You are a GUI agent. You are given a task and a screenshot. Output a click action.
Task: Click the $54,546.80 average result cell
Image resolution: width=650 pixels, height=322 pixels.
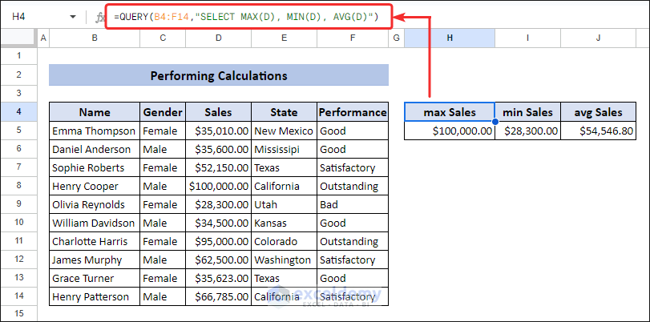tap(598, 131)
